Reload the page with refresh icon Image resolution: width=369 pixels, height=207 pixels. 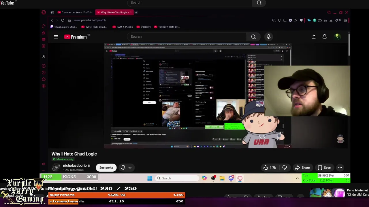pyautogui.click(x=63, y=20)
